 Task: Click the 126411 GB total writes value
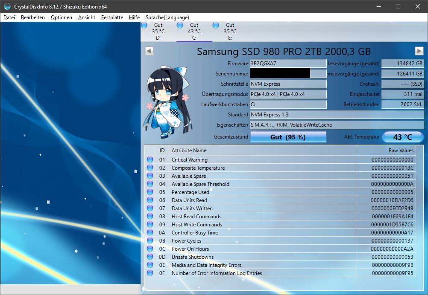click(x=402, y=74)
